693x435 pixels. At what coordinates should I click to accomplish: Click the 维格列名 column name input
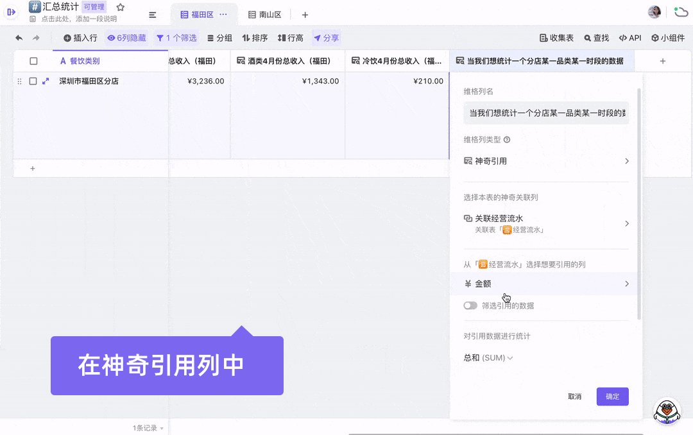546,113
